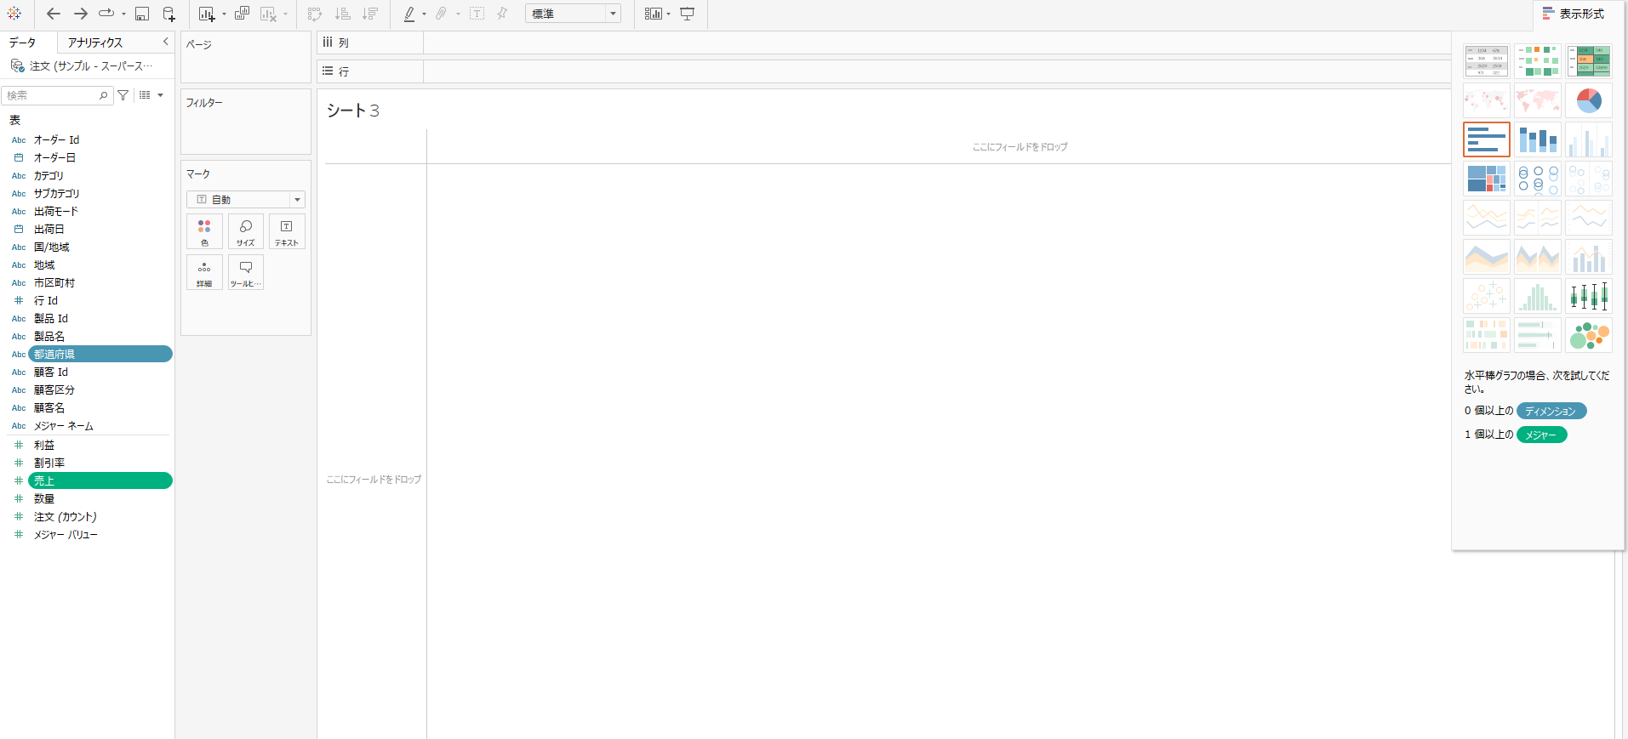Viewport: 1628px width, 739px height.
Task: Click the show/hide cards icon
Action: tap(653, 14)
